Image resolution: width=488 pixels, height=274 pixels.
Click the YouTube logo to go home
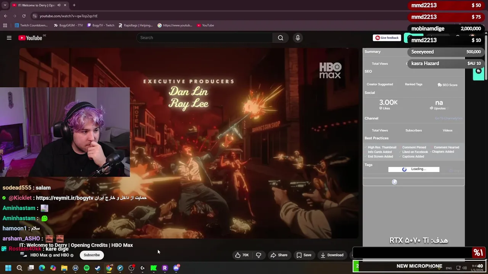click(30, 38)
